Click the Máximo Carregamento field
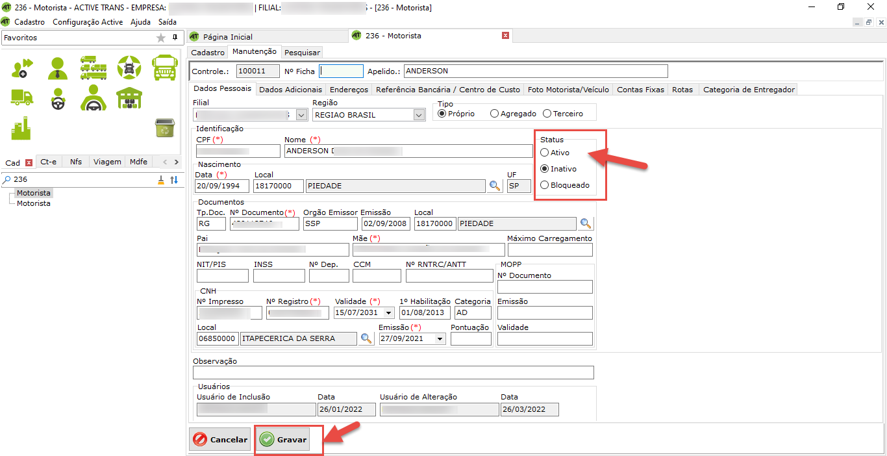This screenshot has height=456, width=887. (x=550, y=250)
